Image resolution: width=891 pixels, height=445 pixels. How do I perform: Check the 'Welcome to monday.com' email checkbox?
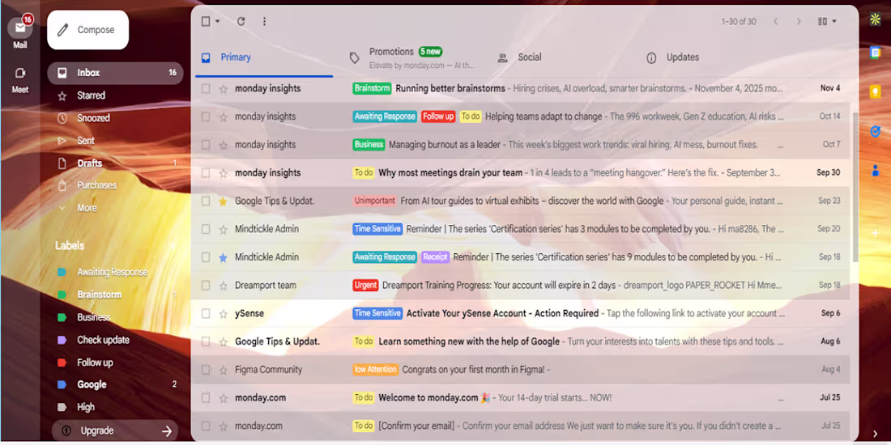(x=206, y=397)
